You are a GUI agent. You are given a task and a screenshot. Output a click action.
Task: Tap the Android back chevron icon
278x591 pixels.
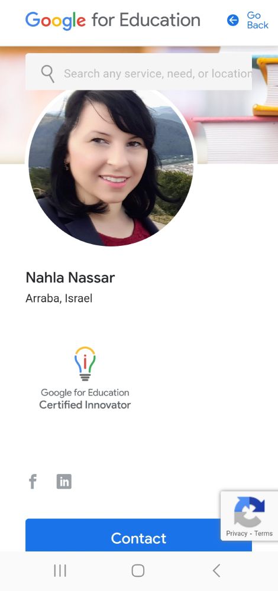[x=216, y=571]
